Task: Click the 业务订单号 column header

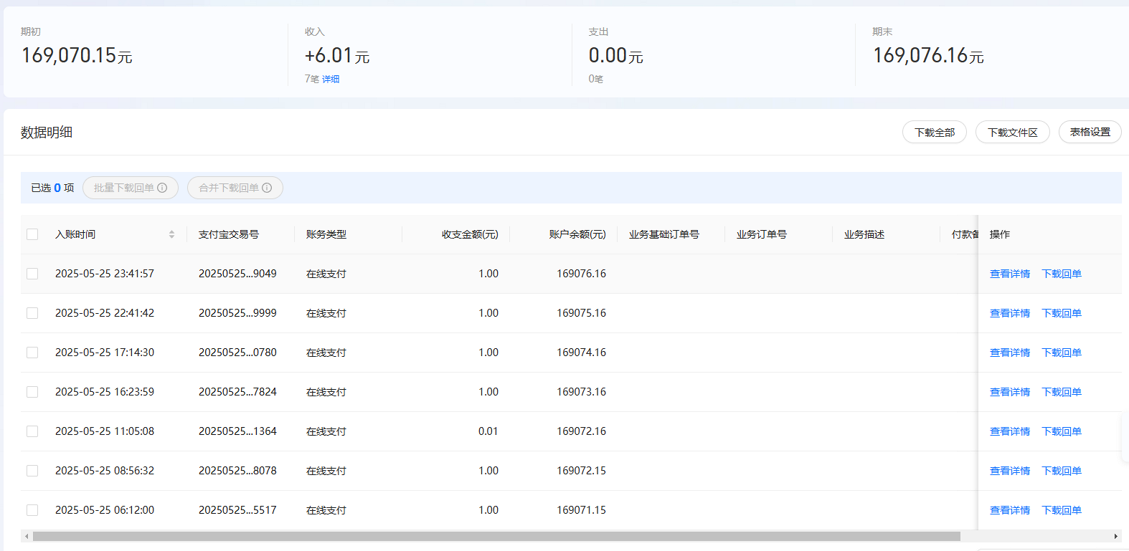Action: point(762,234)
